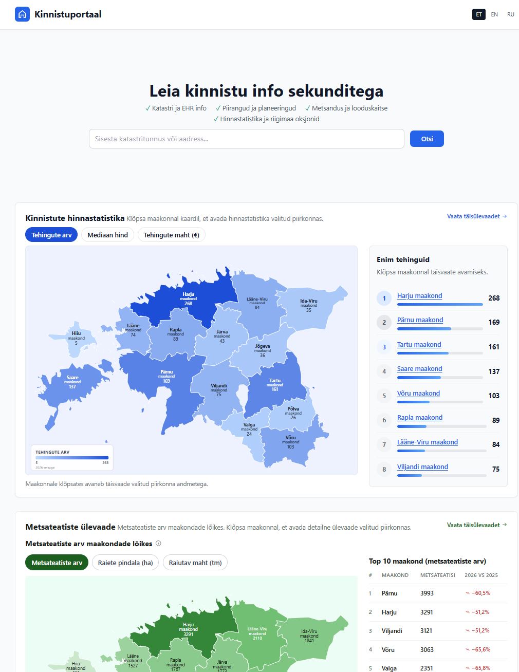Image resolution: width=519 pixels, height=672 pixels.
Task: Select the Raiete pindala (ha) tab
Action: pyautogui.click(x=125, y=563)
